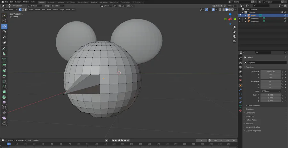Uncheck the Collection exclude checkbox
Viewport: 288px width, 148px height.
pos(282,12)
